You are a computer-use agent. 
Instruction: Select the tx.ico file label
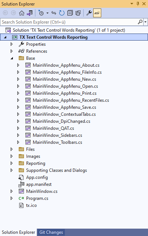pos(31,205)
